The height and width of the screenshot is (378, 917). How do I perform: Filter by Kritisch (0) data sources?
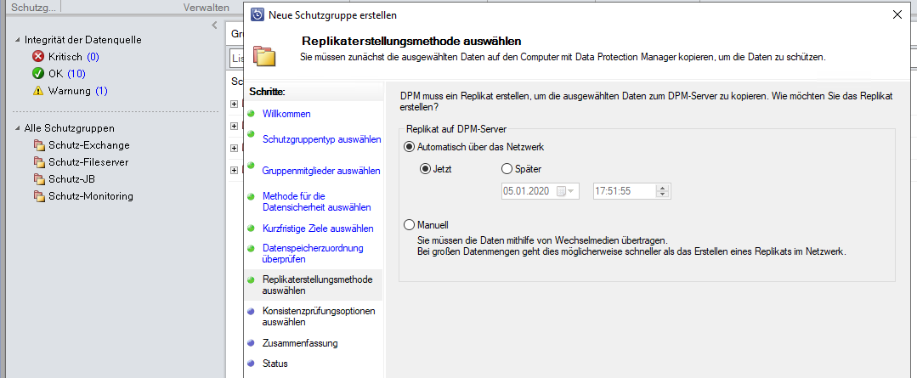74,57
